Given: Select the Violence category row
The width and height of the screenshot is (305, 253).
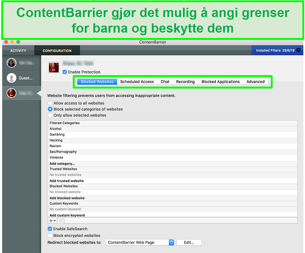Looking at the screenshot, I should 173,157.
